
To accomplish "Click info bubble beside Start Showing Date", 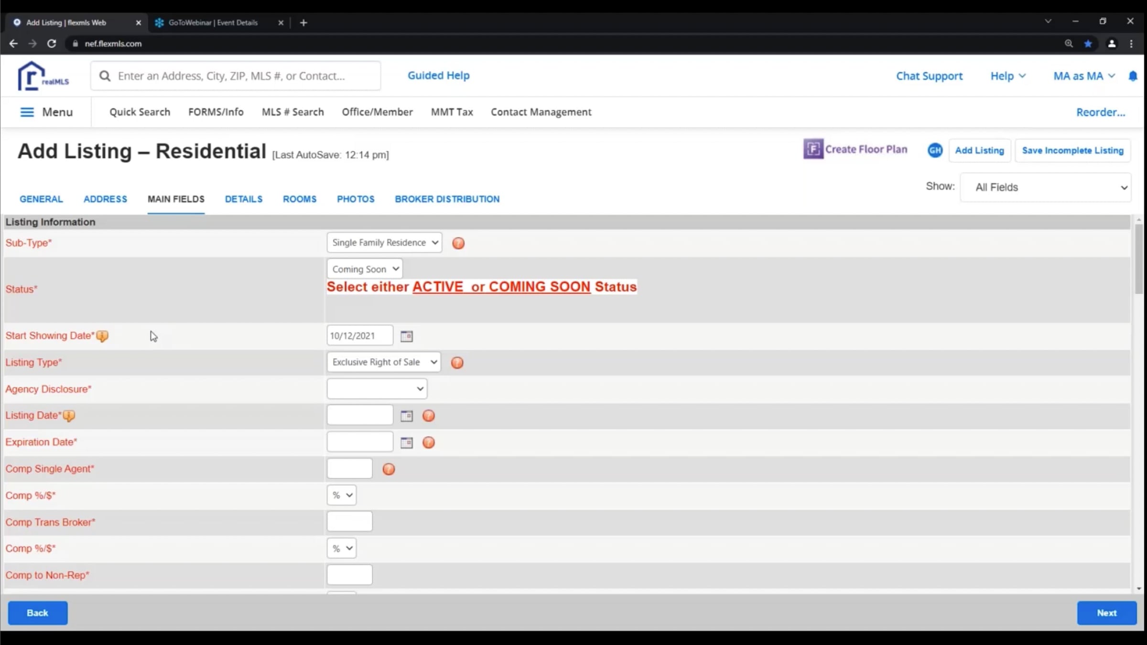I will click(102, 336).
